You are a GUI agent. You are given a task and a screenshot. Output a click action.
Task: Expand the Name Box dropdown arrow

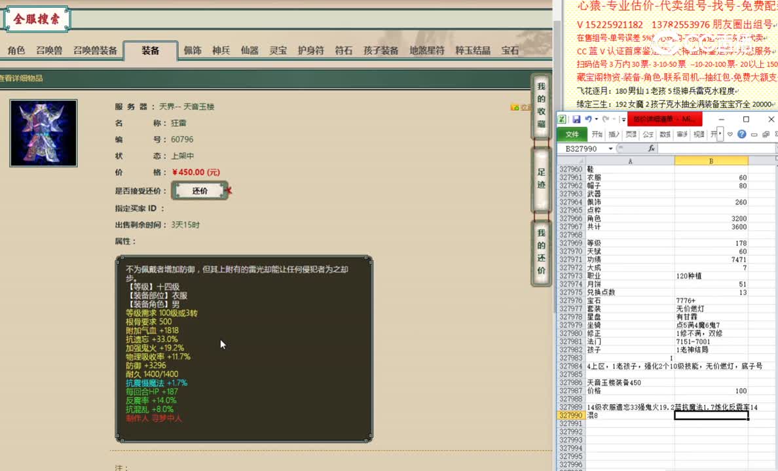[611, 148]
